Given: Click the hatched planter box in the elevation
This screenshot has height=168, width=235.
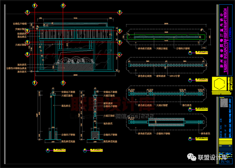Looking at the screenshot, I should (75, 67).
